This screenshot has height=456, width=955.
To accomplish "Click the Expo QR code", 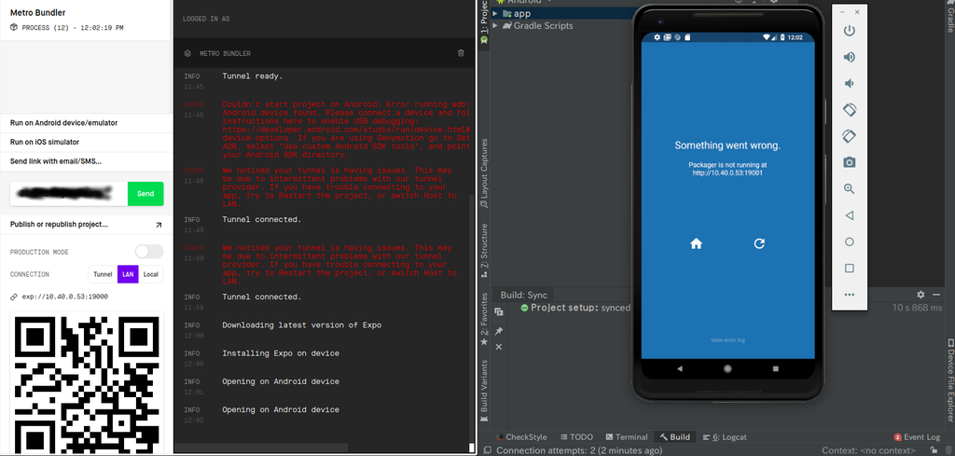I will (87, 383).
